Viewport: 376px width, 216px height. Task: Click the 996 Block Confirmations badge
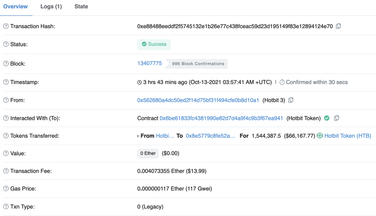[x=198, y=64]
